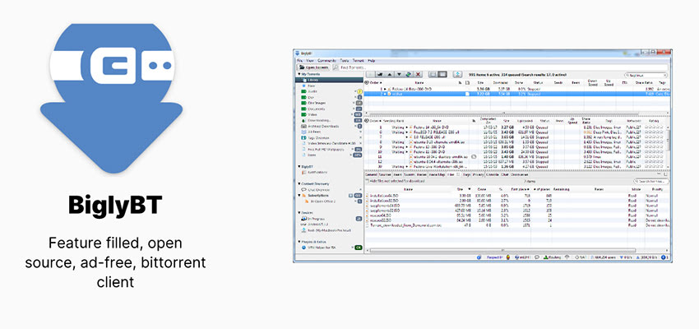Viewport: 699px width, 329px height.
Task: Click the move-down arrow toolbar icon
Action: [x=399, y=75]
